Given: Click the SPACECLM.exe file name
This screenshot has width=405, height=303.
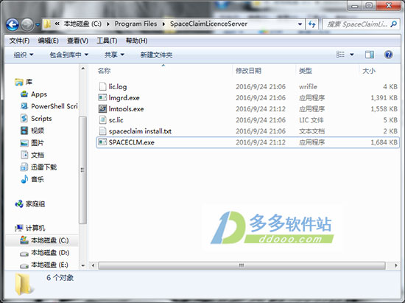Looking at the screenshot, I should tap(132, 142).
